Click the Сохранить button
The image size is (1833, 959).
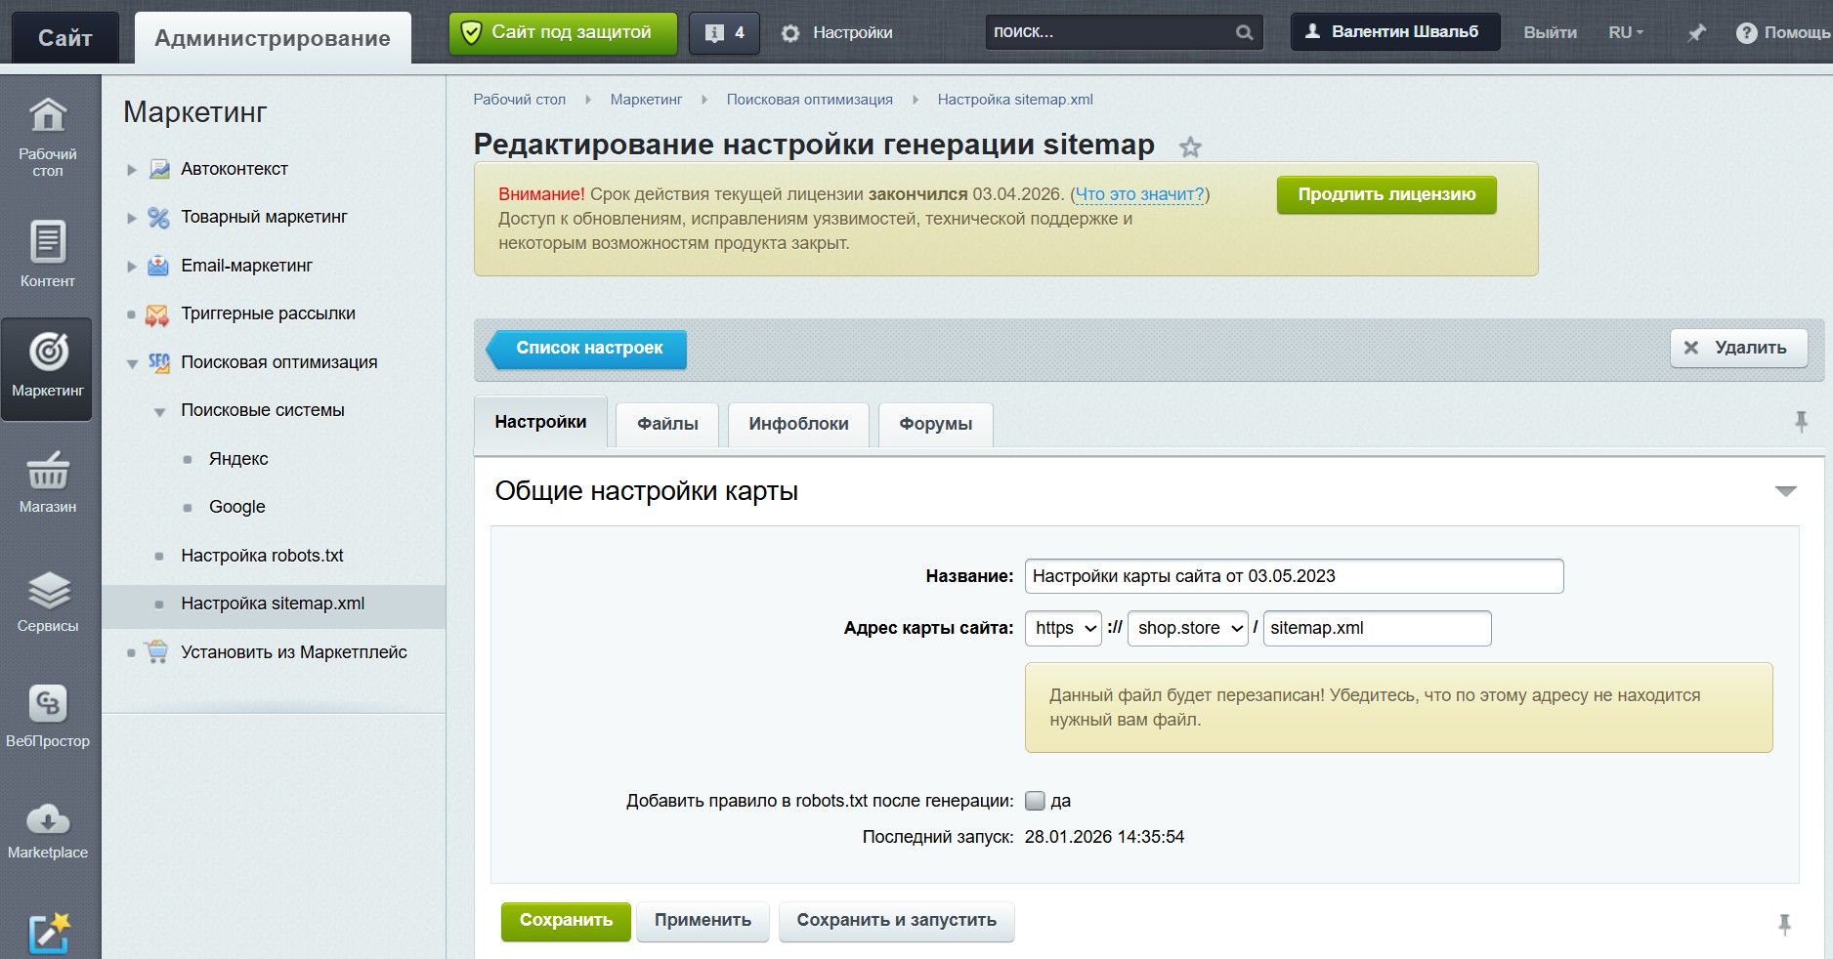pos(566,921)
